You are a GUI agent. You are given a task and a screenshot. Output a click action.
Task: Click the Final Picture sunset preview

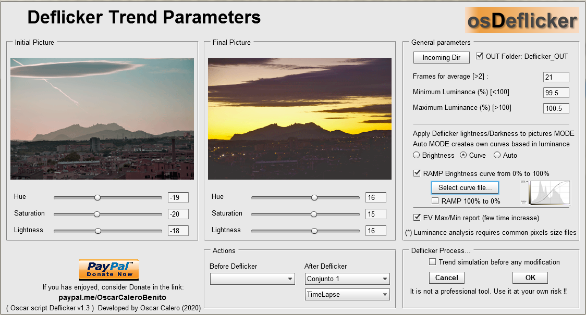[x=300, y=119]
